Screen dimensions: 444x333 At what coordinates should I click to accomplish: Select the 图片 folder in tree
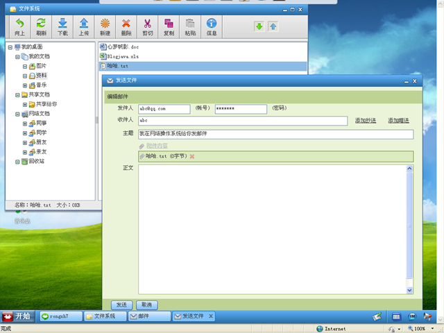pyautogui.click(x=38, y=66)
